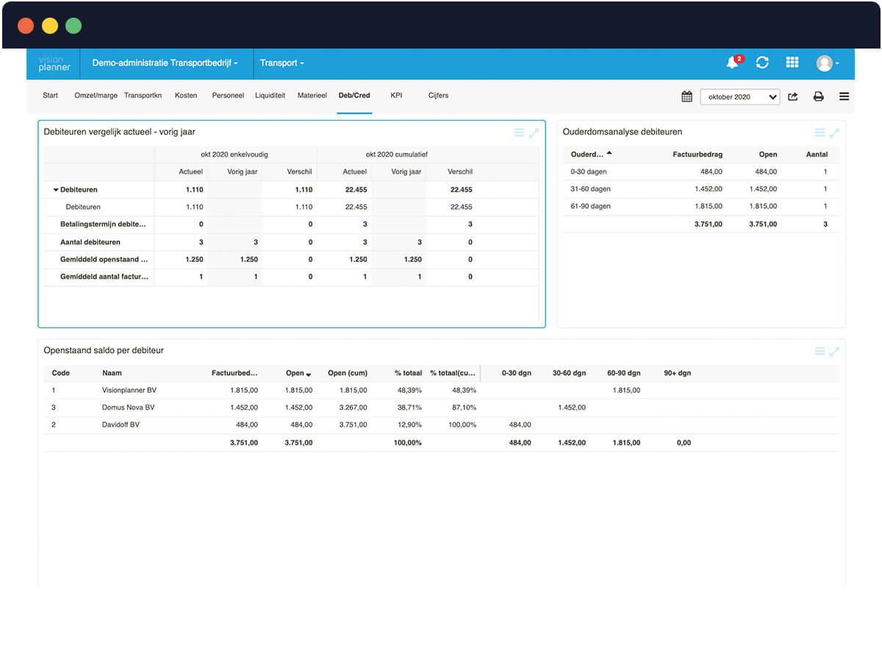Screen dimensions: 882x662
Task: Click the Aantal column header
Action: click(x=817, y=154)
